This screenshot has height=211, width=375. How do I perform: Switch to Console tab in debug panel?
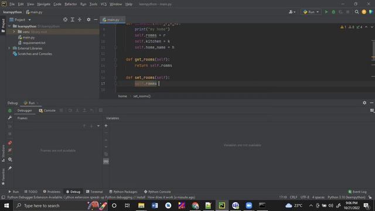[47, 111]
